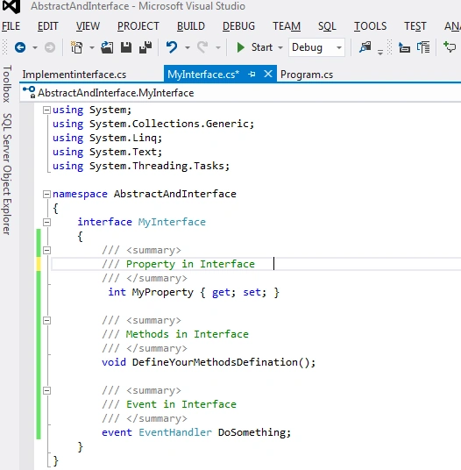Click the Save All icon
The image size is (461, 470).
click(145, 47)
